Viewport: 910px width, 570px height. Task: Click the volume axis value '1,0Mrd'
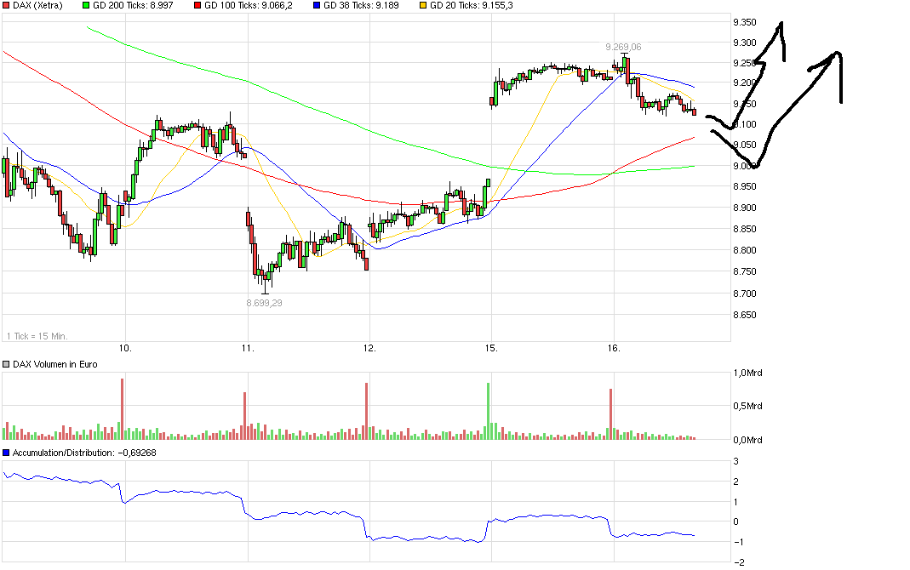pos(747,373)
